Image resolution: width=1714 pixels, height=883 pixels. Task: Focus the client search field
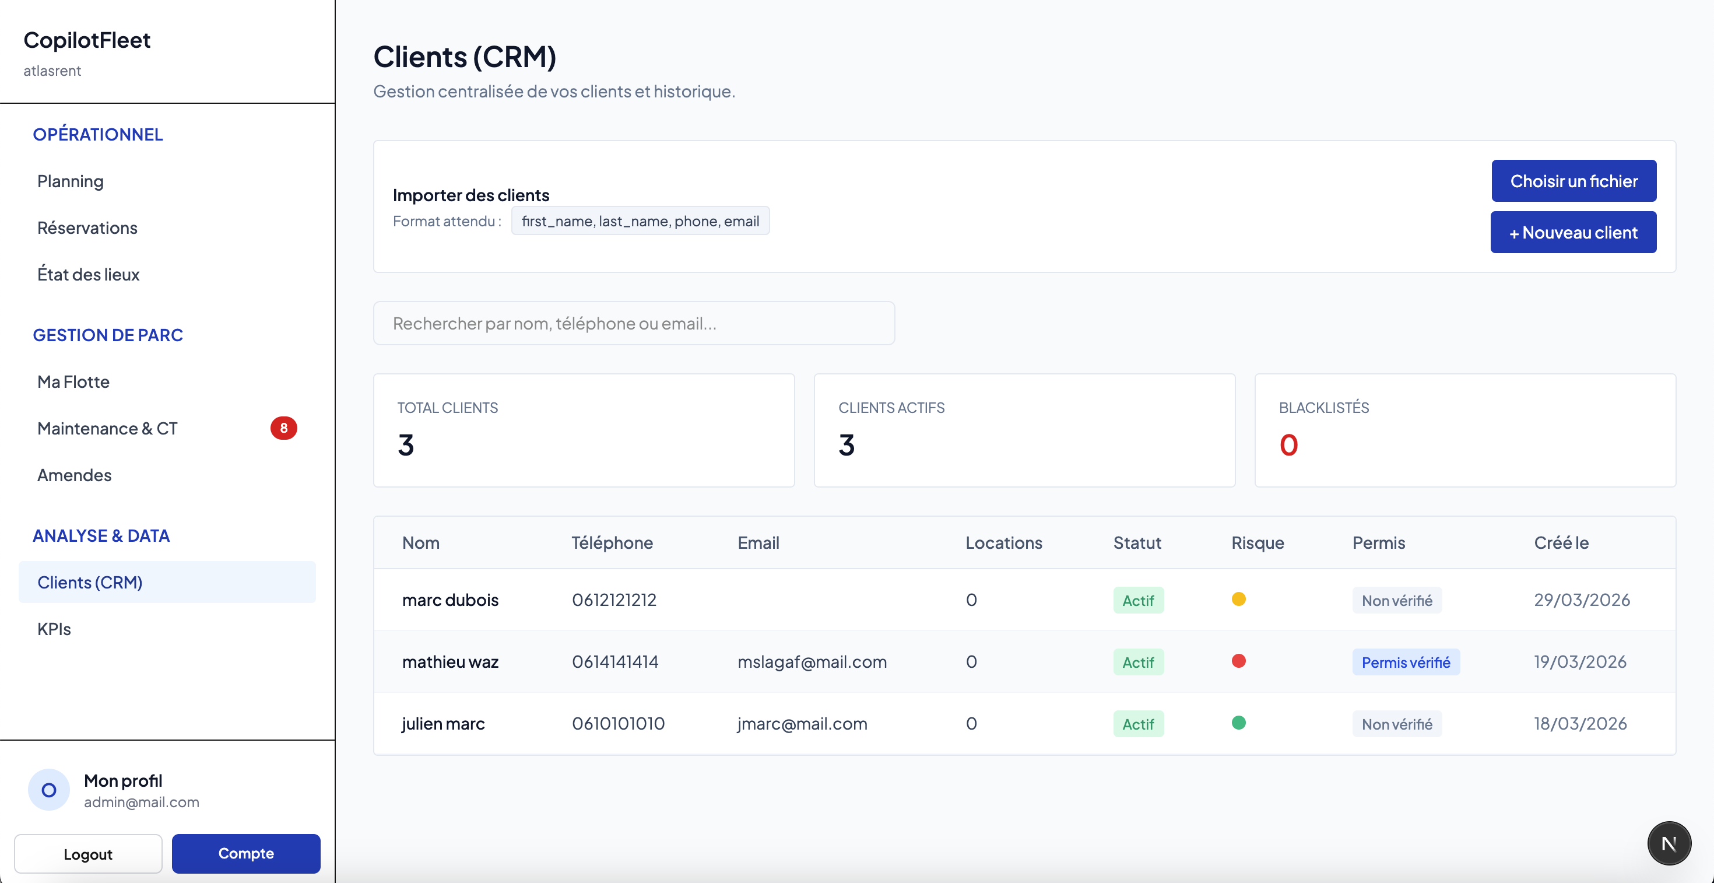pos(634,323)
